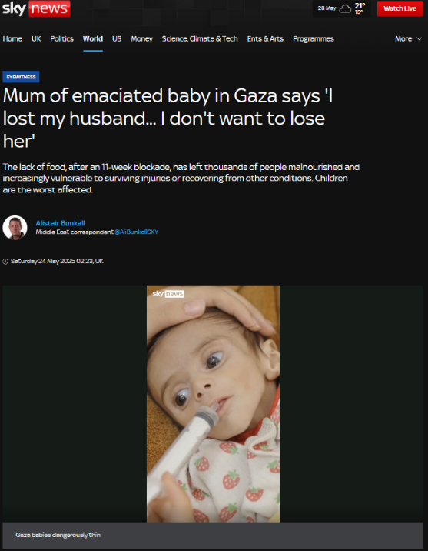This screenshot has height=551, width=428.
Task: Select the World tab
Action: click(93, 39)
